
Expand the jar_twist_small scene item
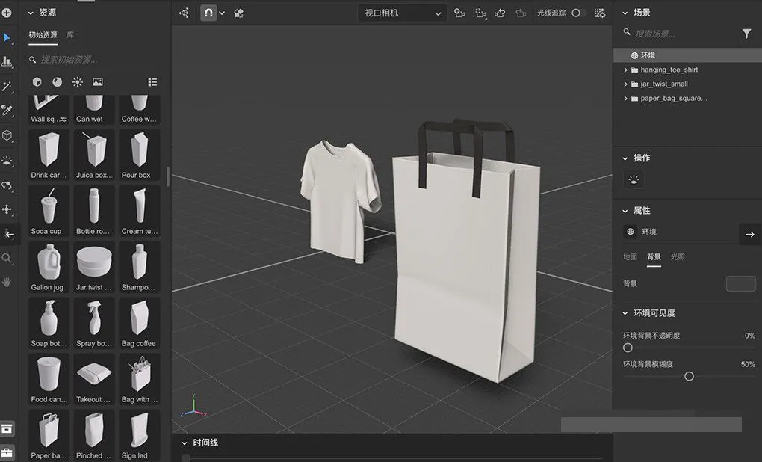625,84
